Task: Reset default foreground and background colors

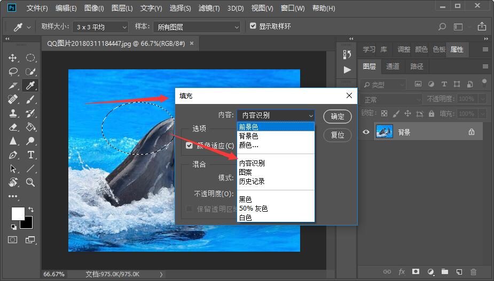Action: (13, 227)
